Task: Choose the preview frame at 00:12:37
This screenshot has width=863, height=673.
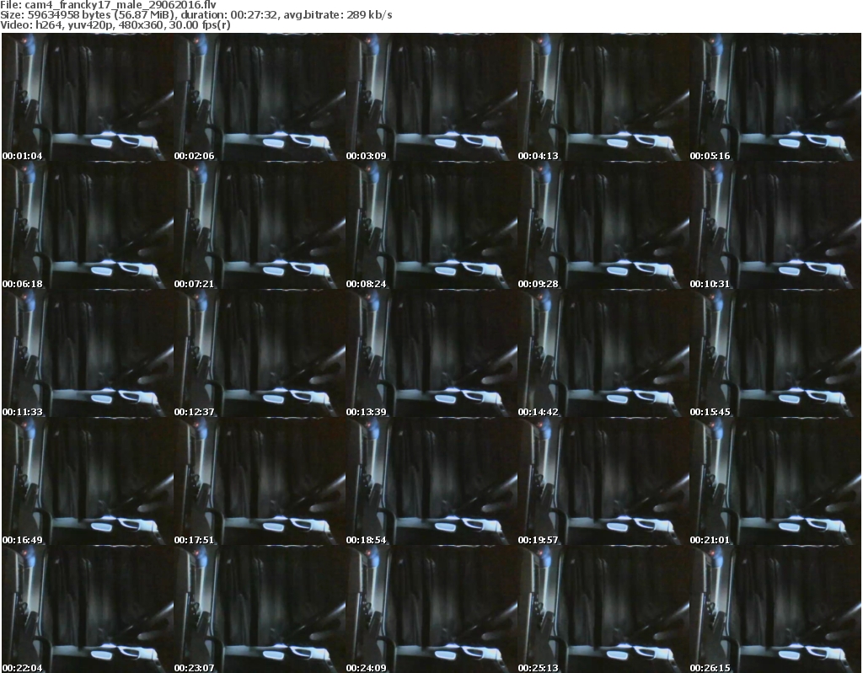Action: click(x=260, y=354)
